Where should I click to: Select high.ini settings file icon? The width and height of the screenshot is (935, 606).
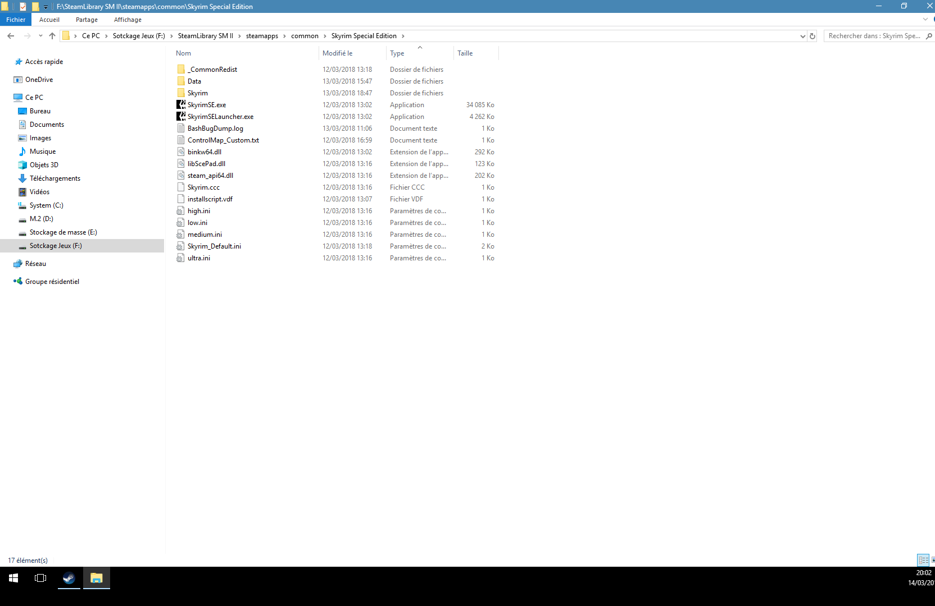click(x=181, y=211)
